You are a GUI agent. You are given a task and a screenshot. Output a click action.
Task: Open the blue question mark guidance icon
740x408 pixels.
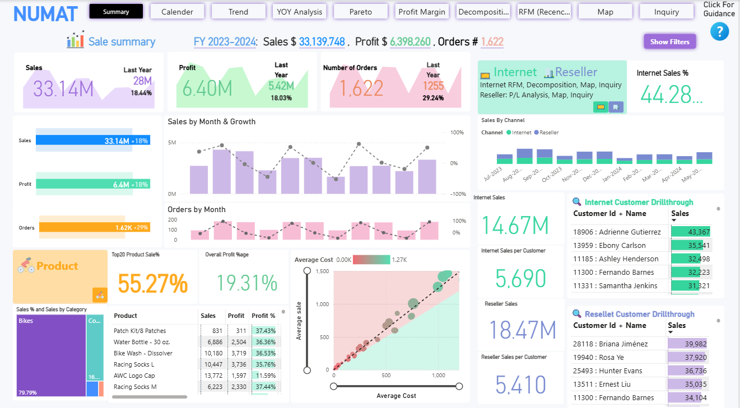pos(719,31)
